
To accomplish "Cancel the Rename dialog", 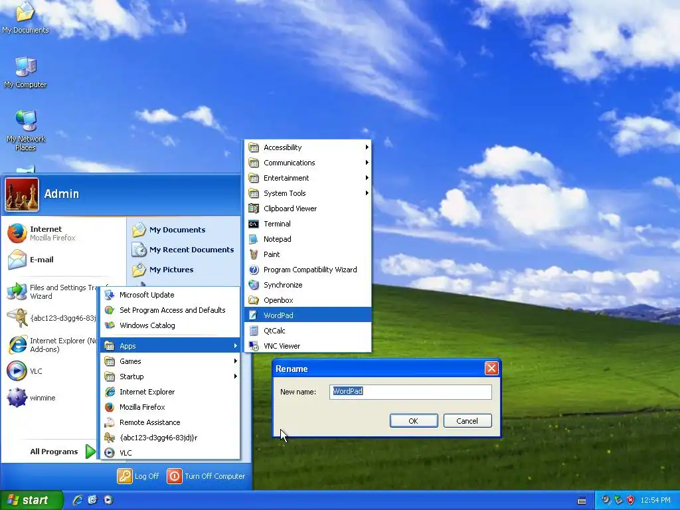I will coord(467,420).
